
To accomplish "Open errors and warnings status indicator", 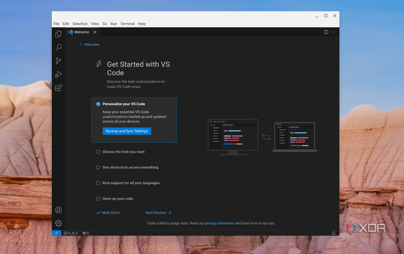I will (x=71, y=233).
